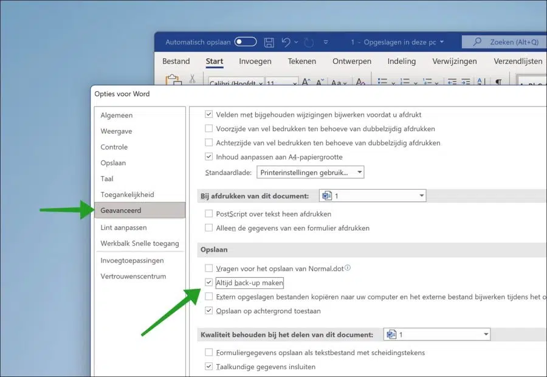Open the Standaardlade dropdown

click(311, 172)
